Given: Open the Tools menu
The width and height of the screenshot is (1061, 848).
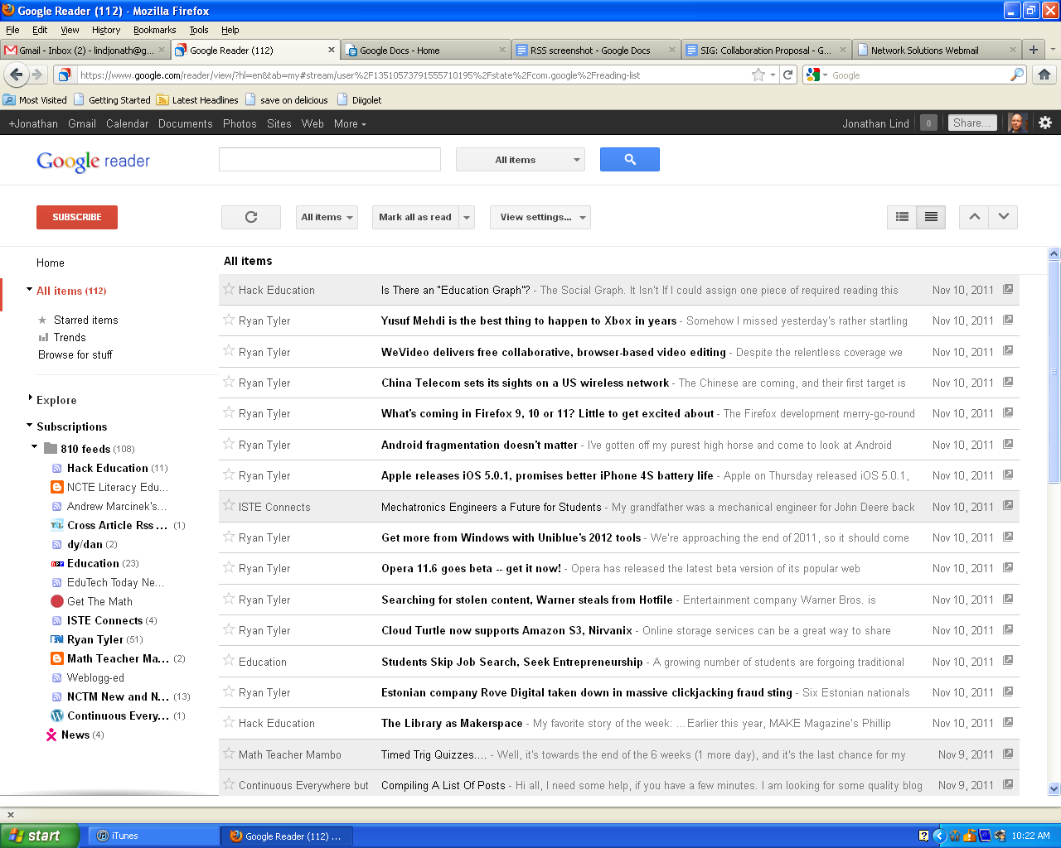Looking at the screenshot, I should click(x=199, y=30).
